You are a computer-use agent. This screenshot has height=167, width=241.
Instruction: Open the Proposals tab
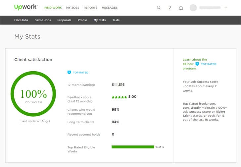[64, 20]
